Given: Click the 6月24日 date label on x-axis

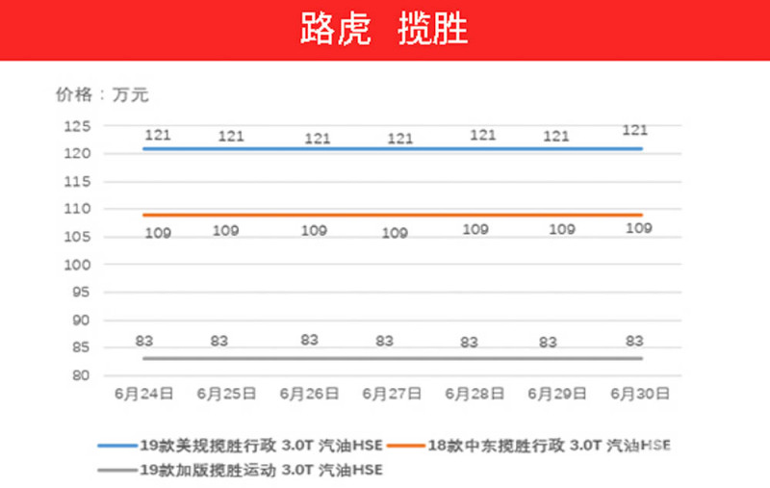Looking at the screenshot, I should 143,393.
